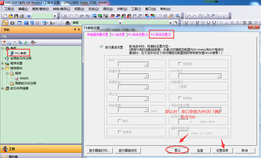Click the output window list icon
261x158 pixels.
tap(19, 23)
